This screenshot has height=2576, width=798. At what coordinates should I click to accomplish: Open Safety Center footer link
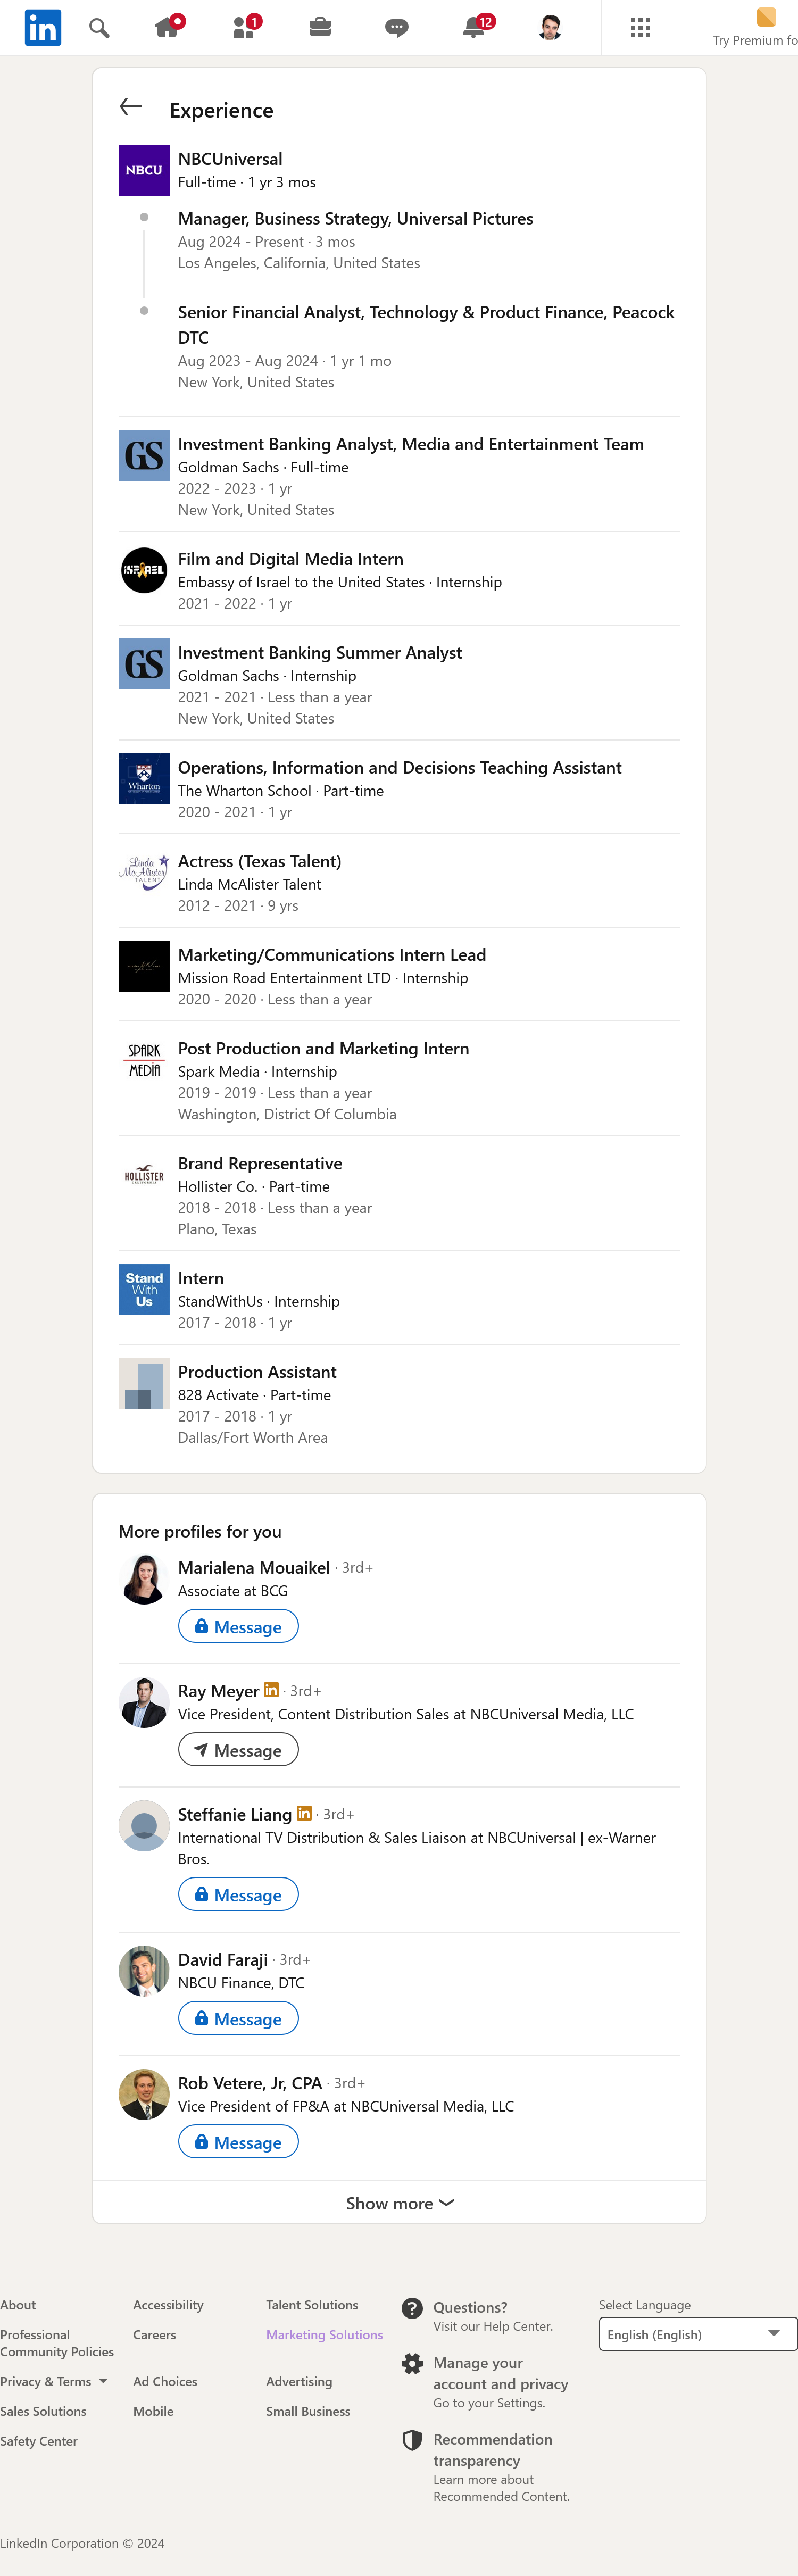pos(39,2441)
